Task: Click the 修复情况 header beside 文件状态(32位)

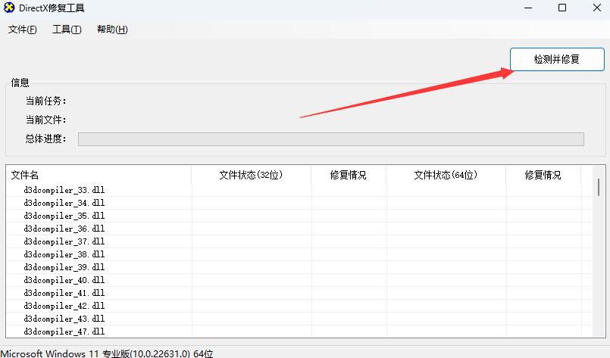Action: [349, 175]
